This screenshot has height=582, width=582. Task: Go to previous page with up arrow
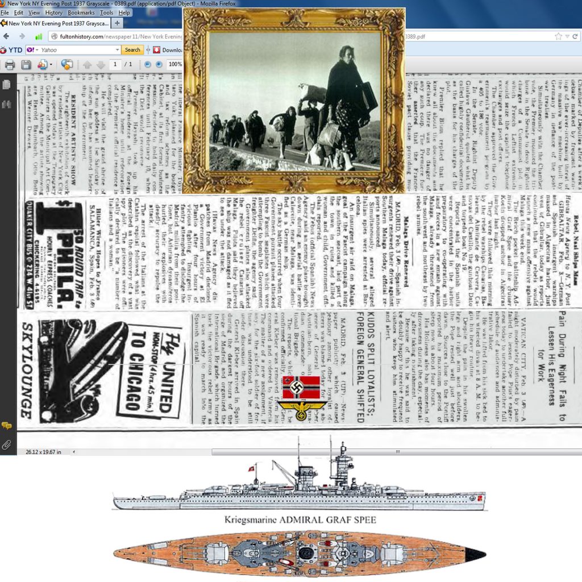tap(87, 65)
